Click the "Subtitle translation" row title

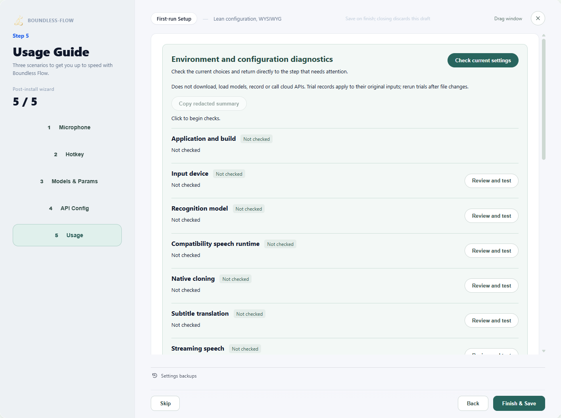pos(200,313)
